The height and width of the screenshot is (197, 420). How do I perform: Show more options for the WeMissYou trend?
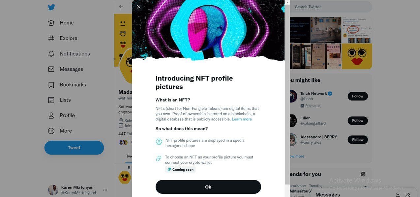click(365, 186)
